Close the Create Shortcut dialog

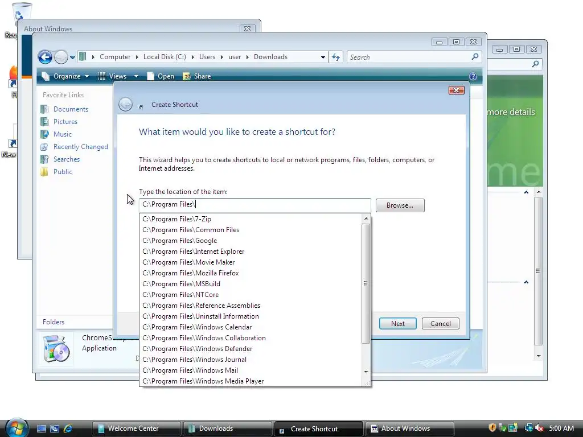pyautogui.click(x=456, y=90)
